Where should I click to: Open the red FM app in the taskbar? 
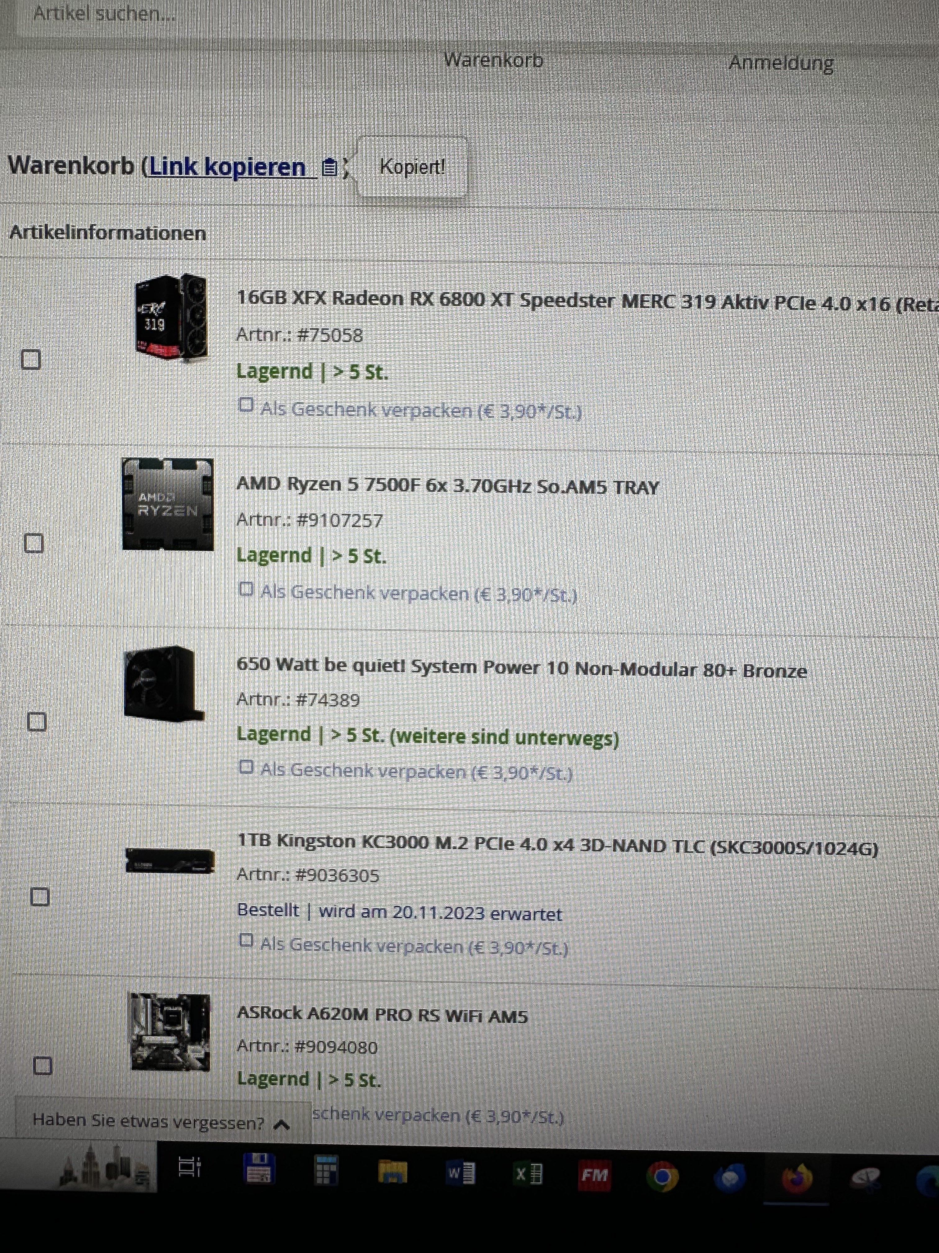pos(594,1175)
